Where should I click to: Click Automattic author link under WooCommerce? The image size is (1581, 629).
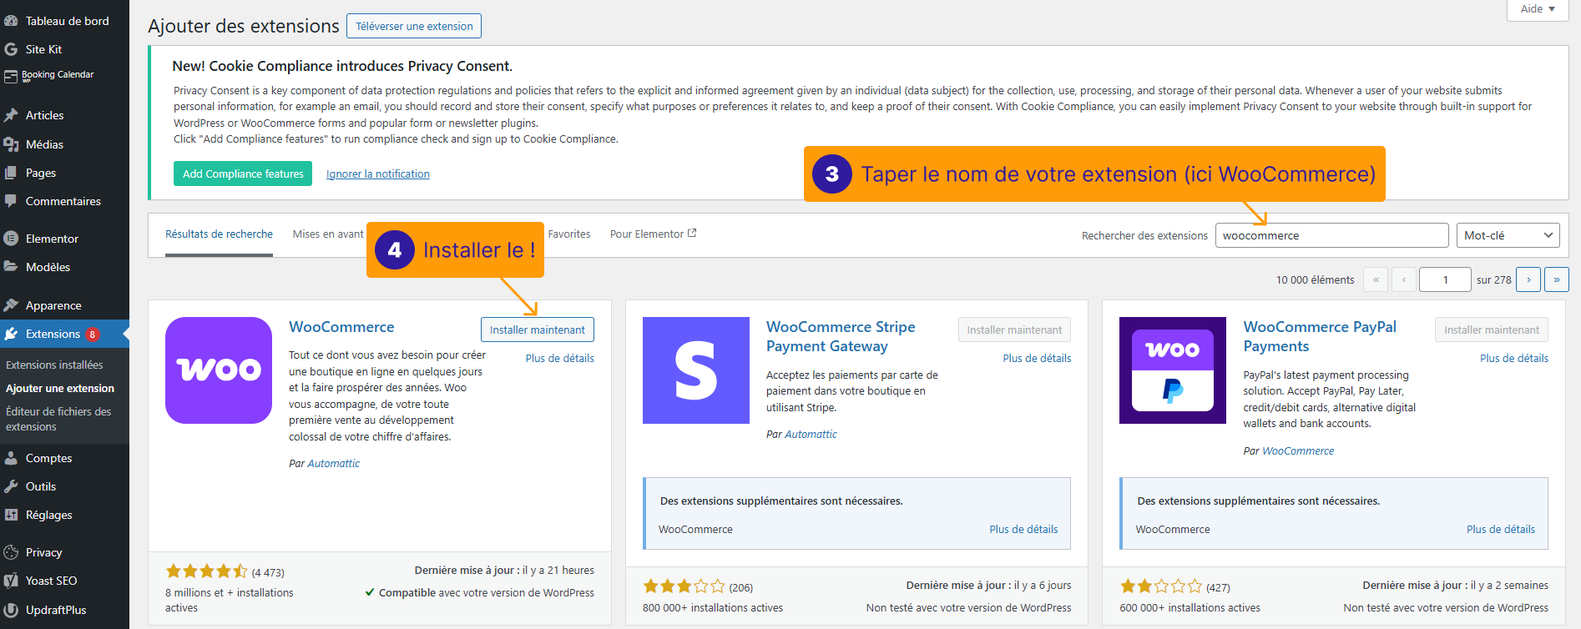334,463
